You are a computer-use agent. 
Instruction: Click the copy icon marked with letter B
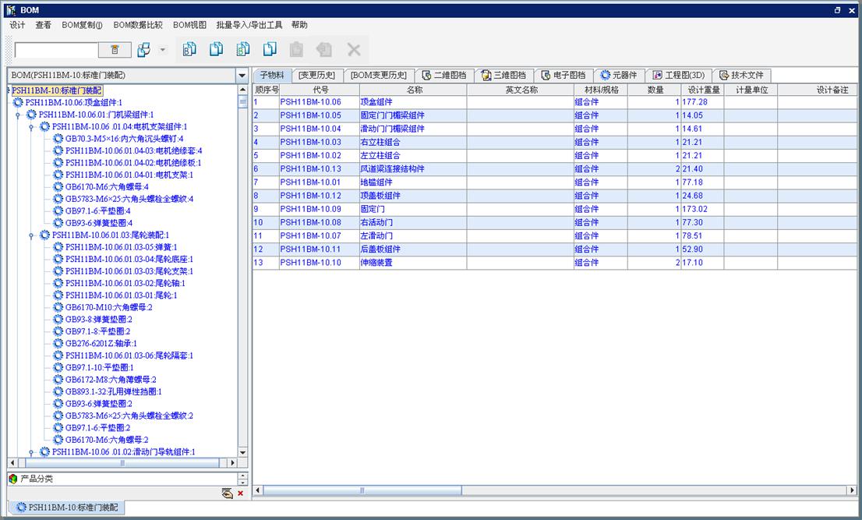189,50
